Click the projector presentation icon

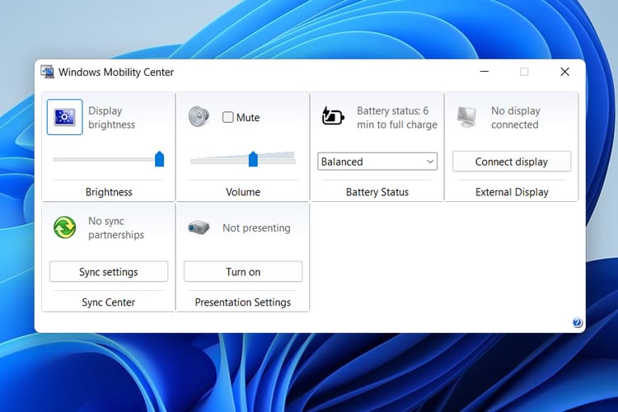[x=199, y=227]
